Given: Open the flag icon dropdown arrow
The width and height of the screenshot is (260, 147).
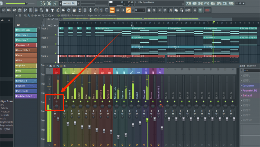Looking at the screenshot, I should tap(210, 10).
